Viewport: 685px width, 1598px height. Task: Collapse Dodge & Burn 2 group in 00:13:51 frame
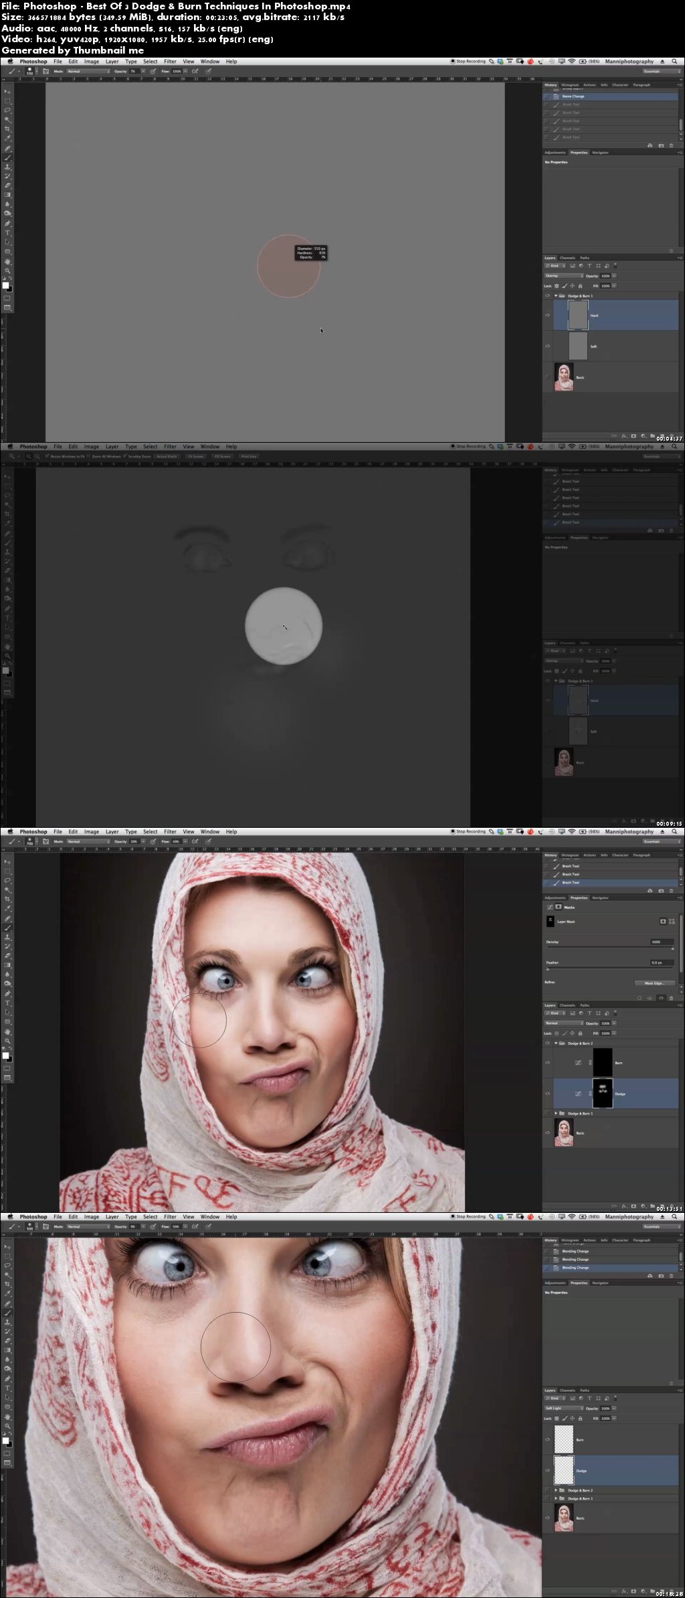[x=556, y=1043]
